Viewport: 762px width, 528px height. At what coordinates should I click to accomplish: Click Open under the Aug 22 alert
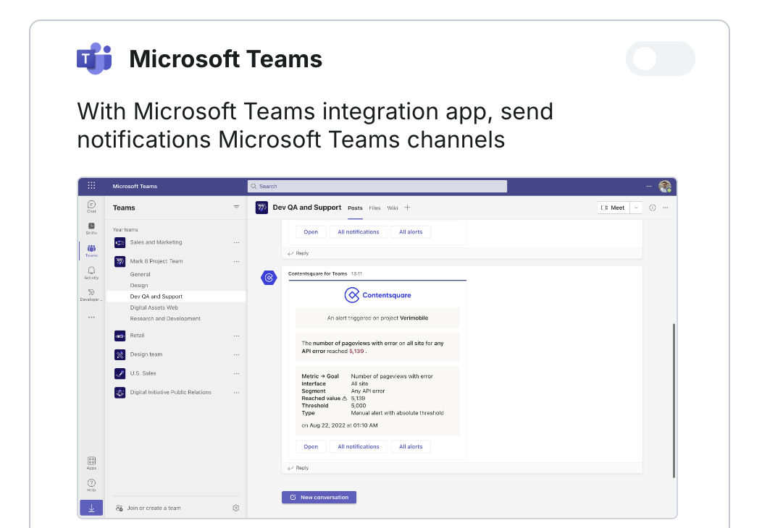click(x=311, y=446)
